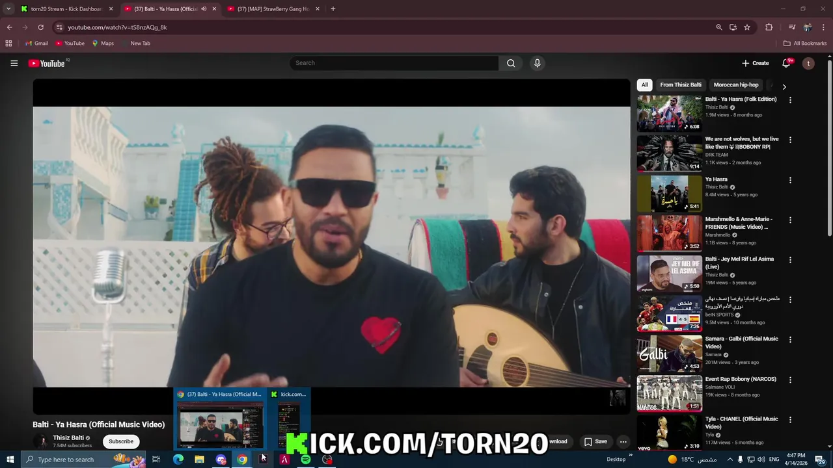The width and height of the screenshot is (833, 468).
Task: Go back with the browser back arrow
Action: coord(9,27)
